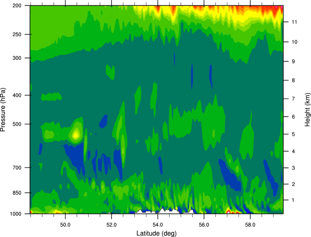Click the 850 pressure tick label
The image size is (311, 237).
(x=17, y=193)
